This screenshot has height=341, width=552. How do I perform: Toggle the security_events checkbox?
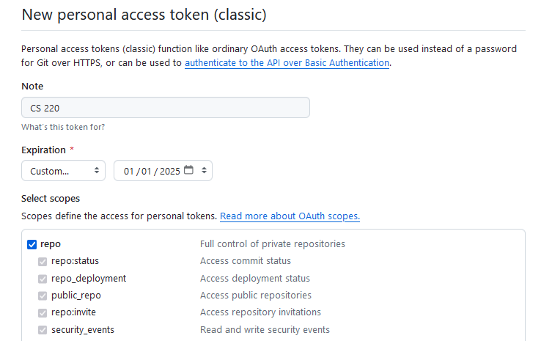(43, 330)
